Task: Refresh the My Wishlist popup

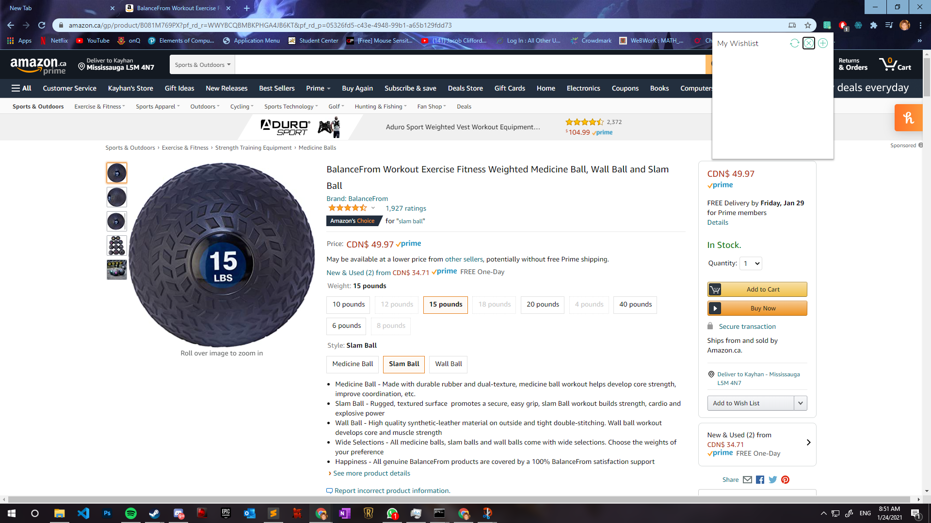Action: [794, 44]
